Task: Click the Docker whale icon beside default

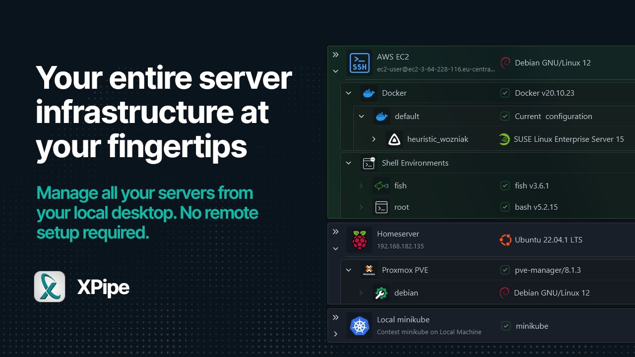Action: [x=381, y=117]
